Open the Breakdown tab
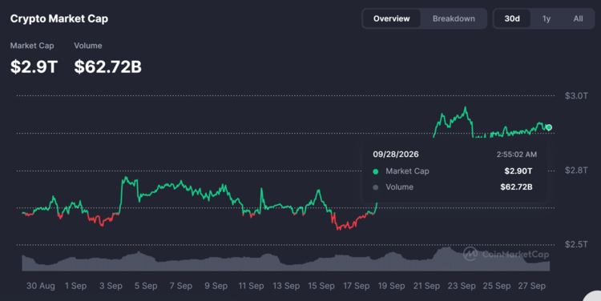Image resolution: width=601 pixels, height=301 pixels. point(454,18)
